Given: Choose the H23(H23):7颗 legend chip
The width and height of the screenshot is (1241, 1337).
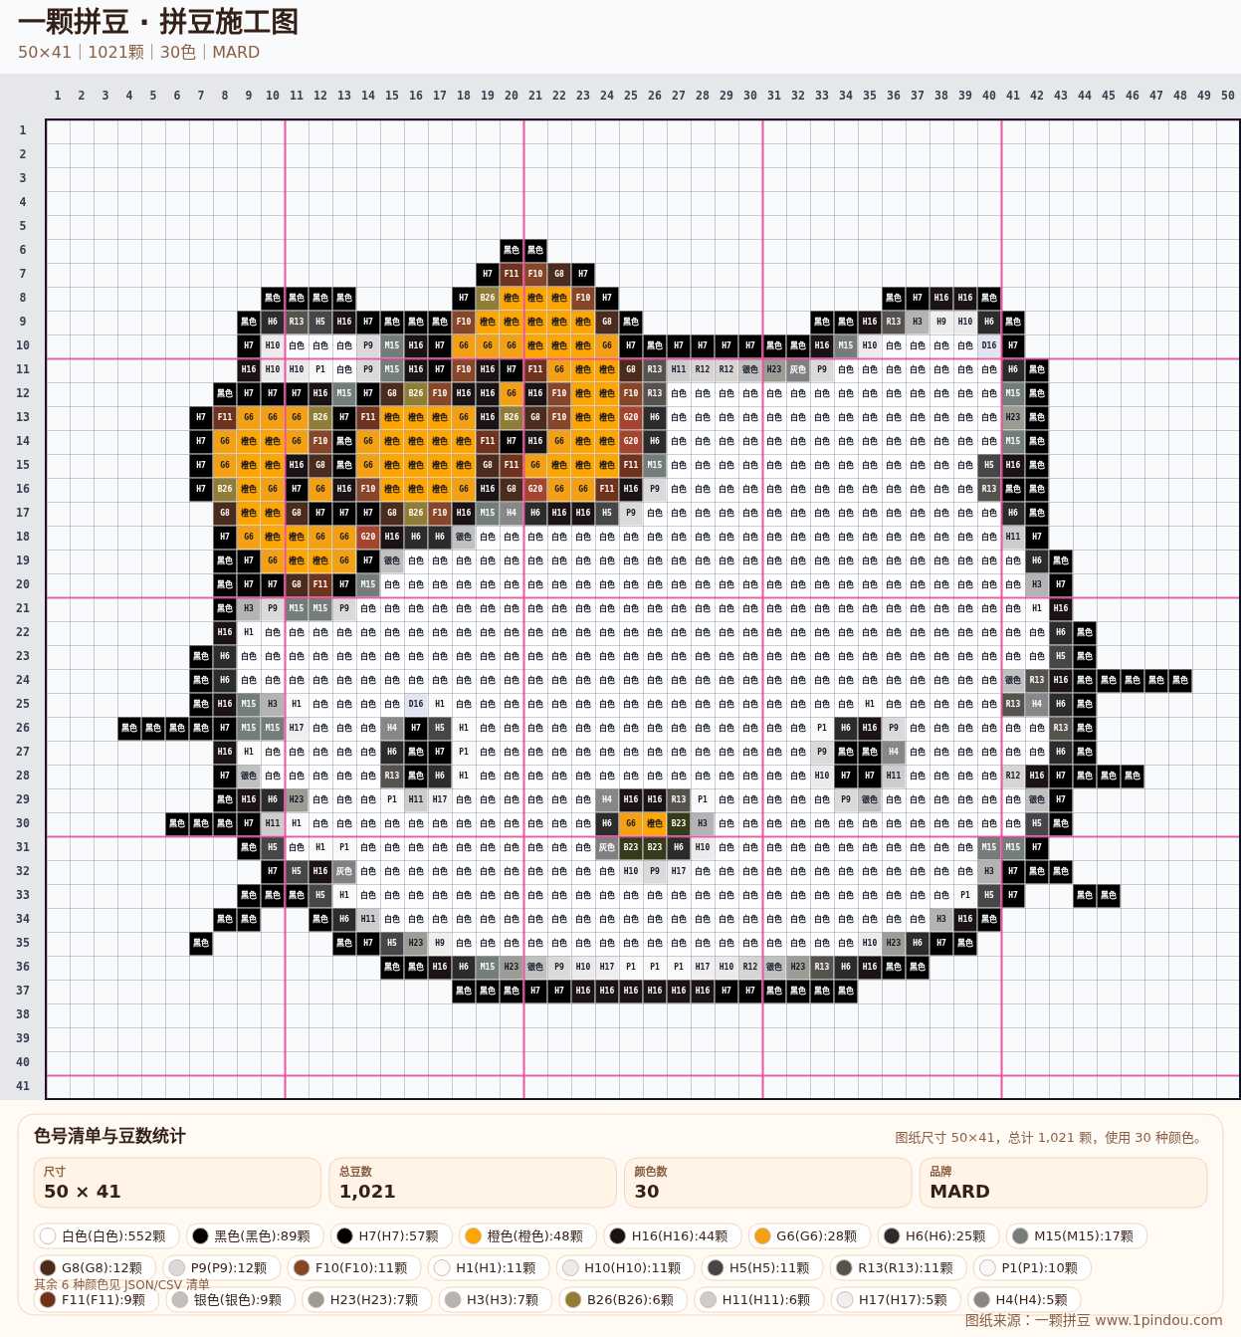Looking at the screenshot, I should click(367, 1299).
